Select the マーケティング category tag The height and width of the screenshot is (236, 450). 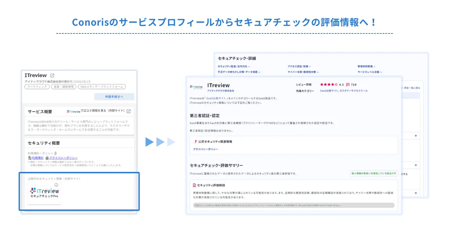(37, 87)
